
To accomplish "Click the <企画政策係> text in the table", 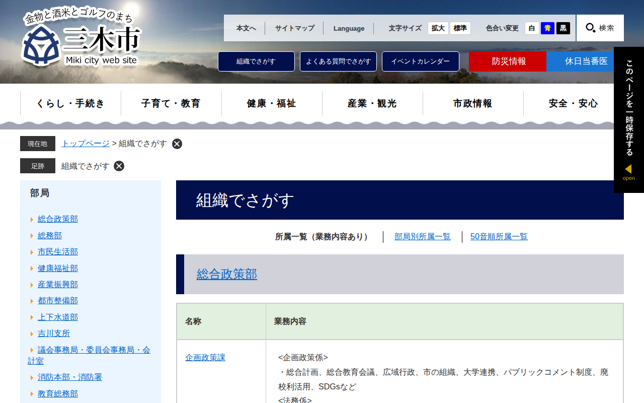I will coord(303,358).
